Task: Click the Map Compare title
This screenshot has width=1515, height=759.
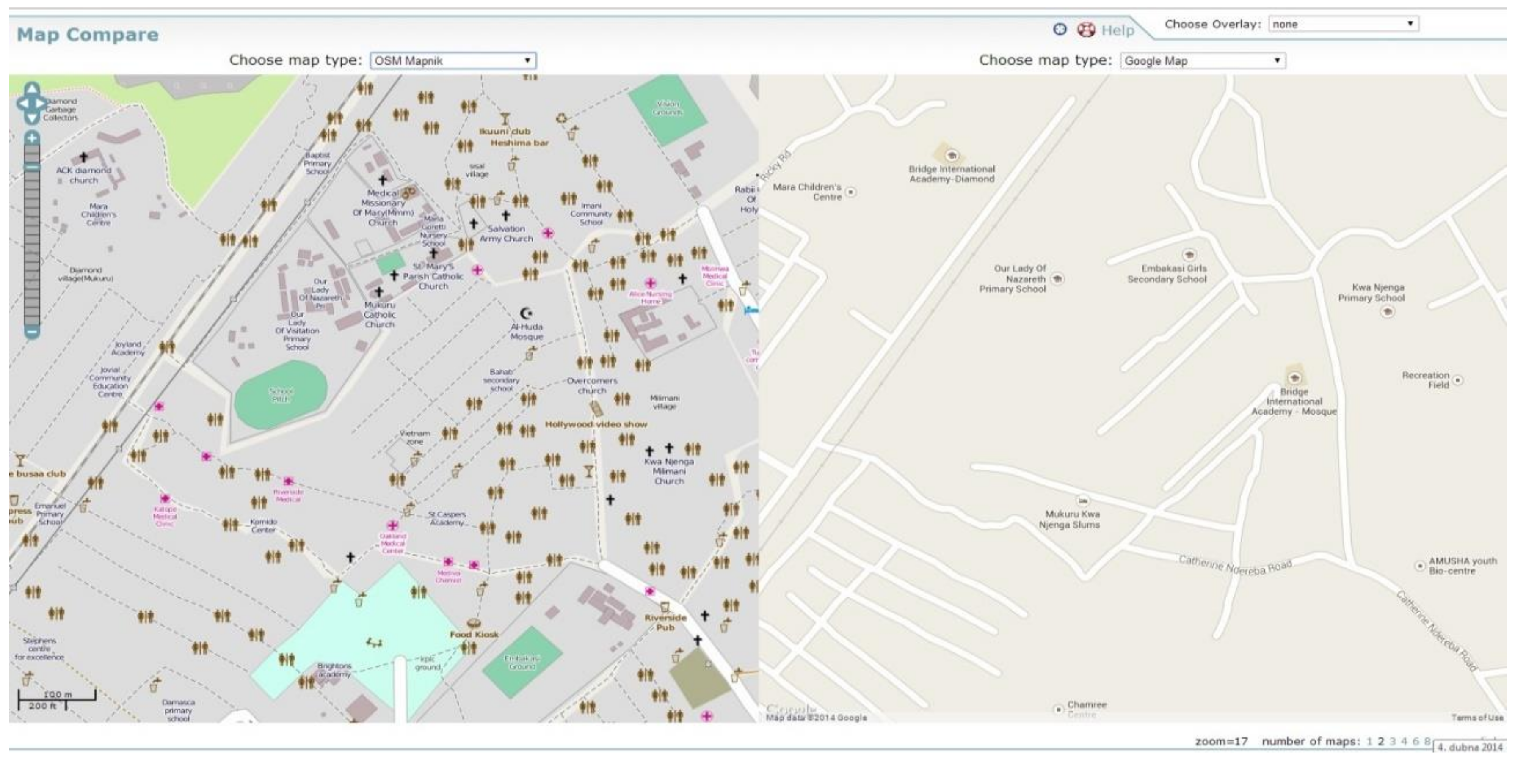Action: click(88, 35)
